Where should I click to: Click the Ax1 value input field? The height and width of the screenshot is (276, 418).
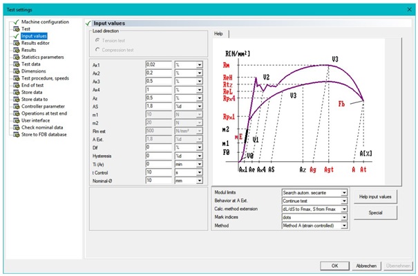(159, 64)
